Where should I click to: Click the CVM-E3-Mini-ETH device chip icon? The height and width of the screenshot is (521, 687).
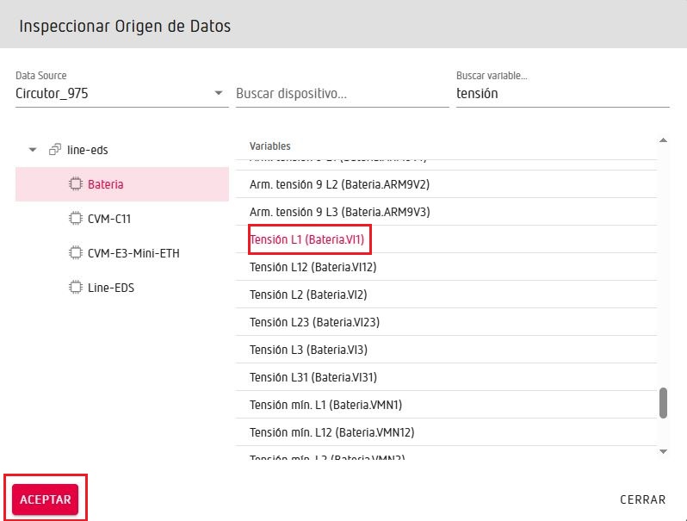[x=76, y=253]
